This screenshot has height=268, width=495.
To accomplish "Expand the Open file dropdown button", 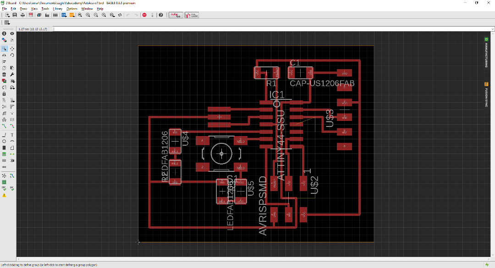I will tap(7, 15).
